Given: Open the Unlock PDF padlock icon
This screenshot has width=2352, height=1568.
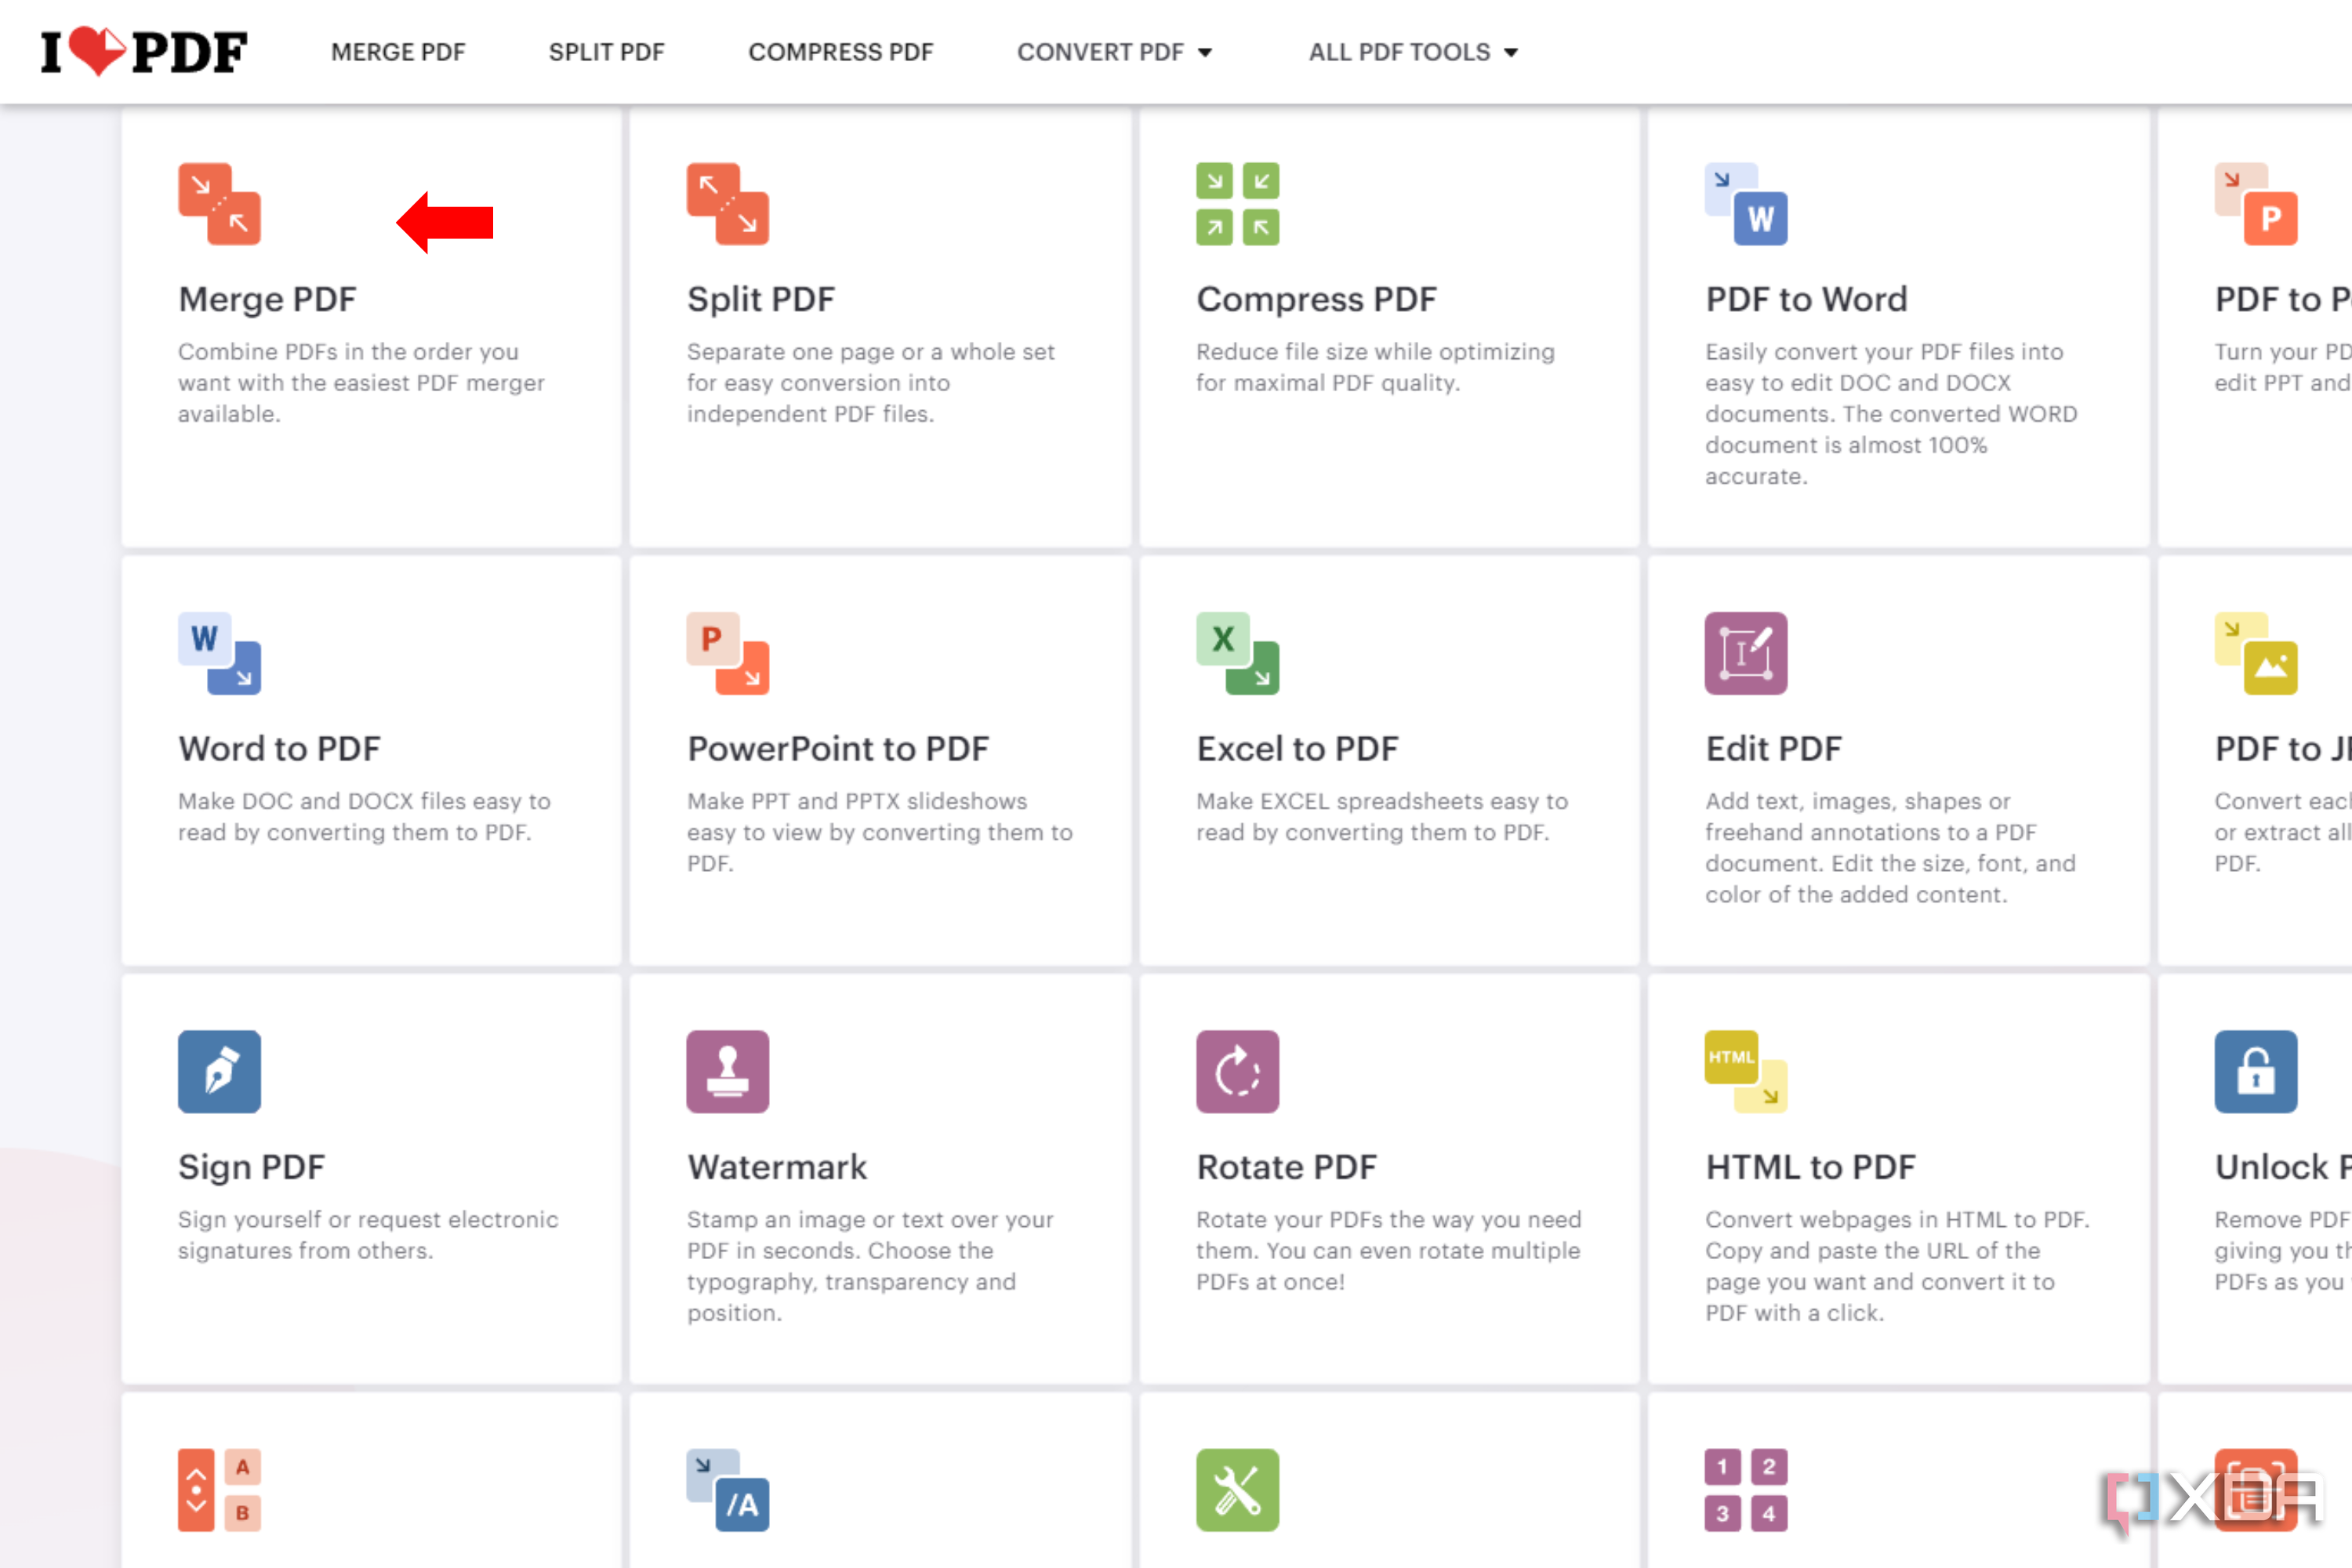Looking at the screenshot, I should (x=2256, y=1071).
